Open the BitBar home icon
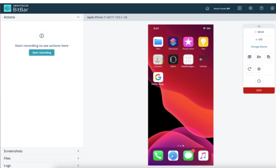276x168 pixels. point(207,8)
